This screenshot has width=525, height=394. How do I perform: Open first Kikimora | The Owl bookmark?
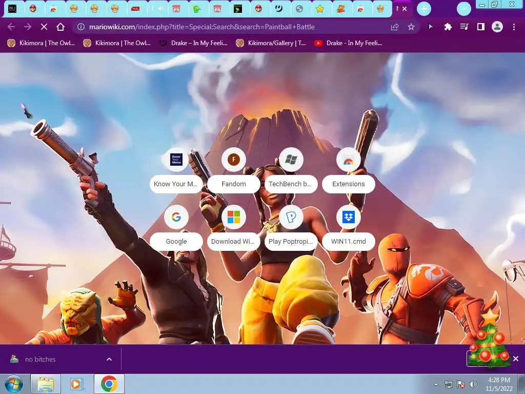tap(41, 43)
